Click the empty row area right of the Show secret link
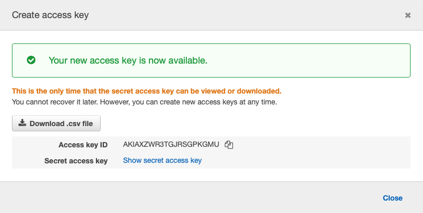 306,161
